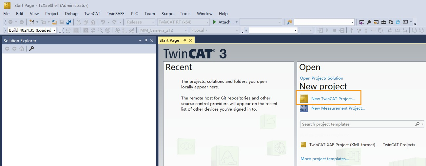Expand the search templates dropdown arrow
The width and height of the screenshot is (426, 166).
[422, 124]
